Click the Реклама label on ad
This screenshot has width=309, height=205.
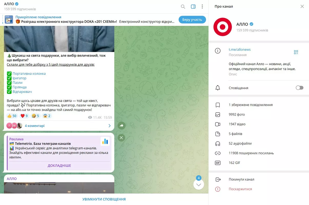pos(16,139)
